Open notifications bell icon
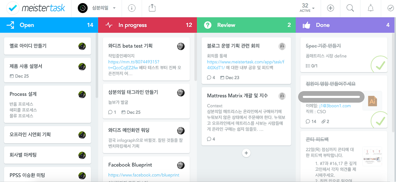Screen dimensions: 396x182 point(371,8)
